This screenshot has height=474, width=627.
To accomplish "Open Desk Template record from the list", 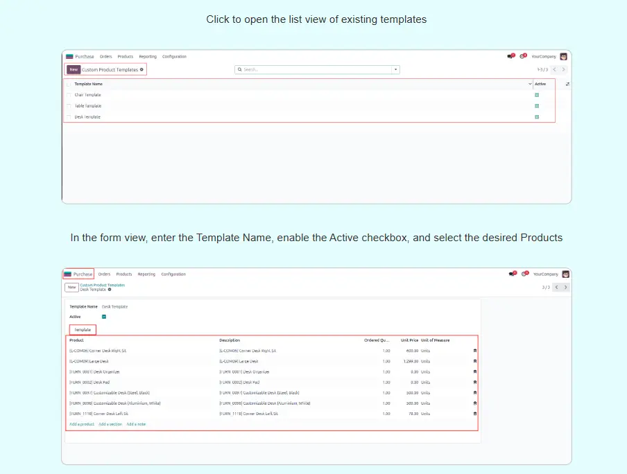I will pos(87,117).
